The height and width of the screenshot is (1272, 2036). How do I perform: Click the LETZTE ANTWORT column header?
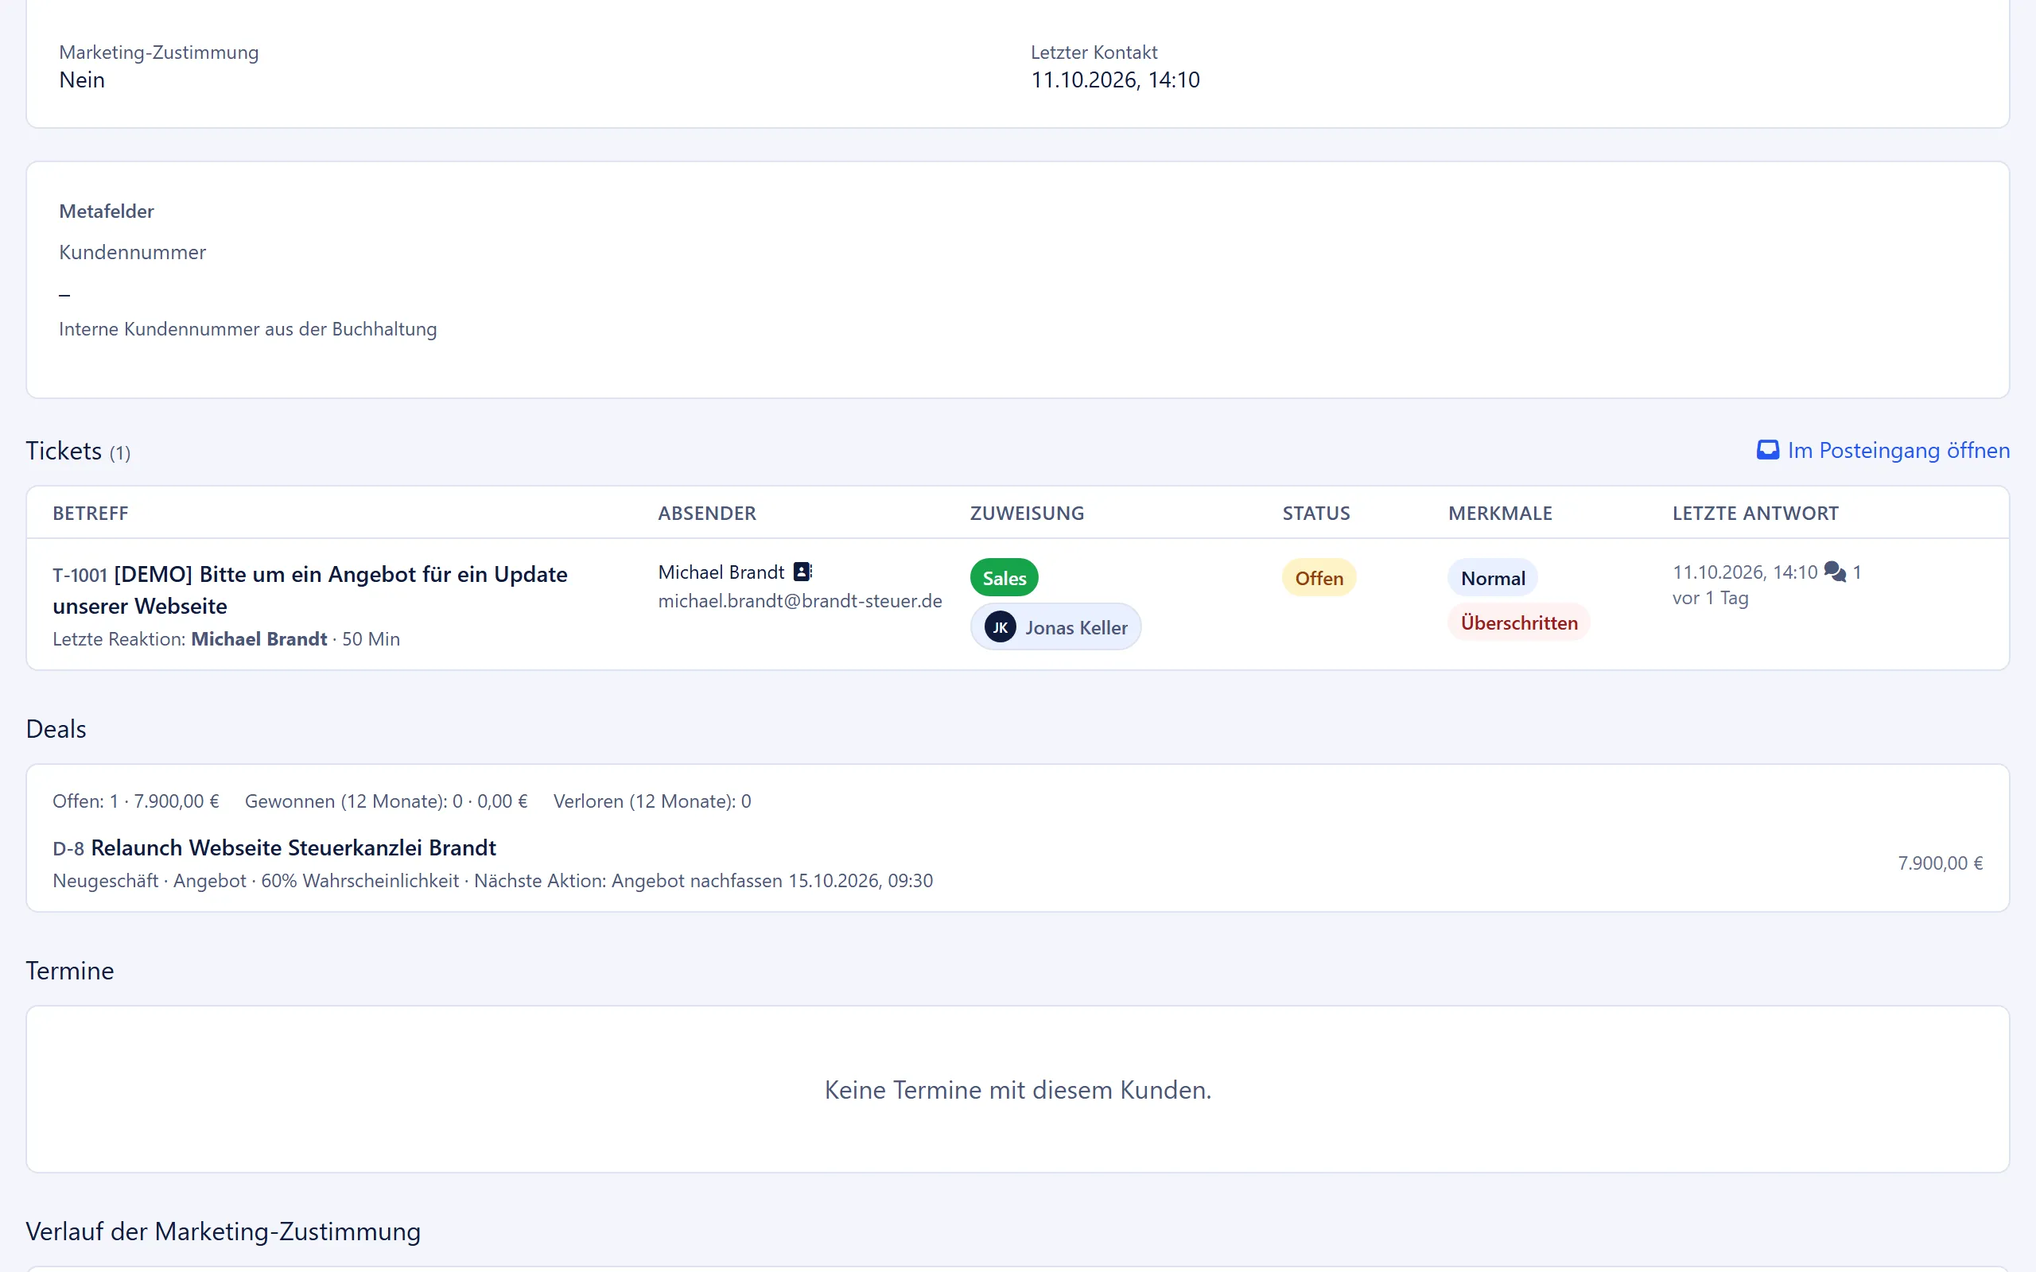pos(1755,514)
